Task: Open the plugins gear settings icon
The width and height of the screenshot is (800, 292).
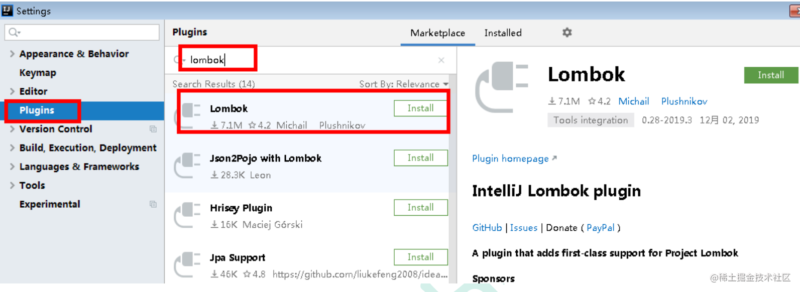Action: point(567,33)
